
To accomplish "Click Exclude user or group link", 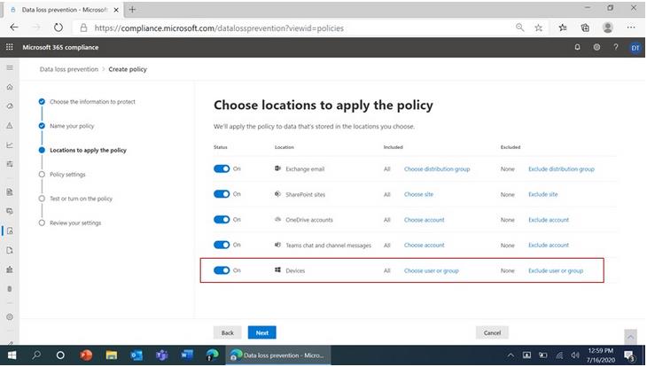I will point(556,270).
